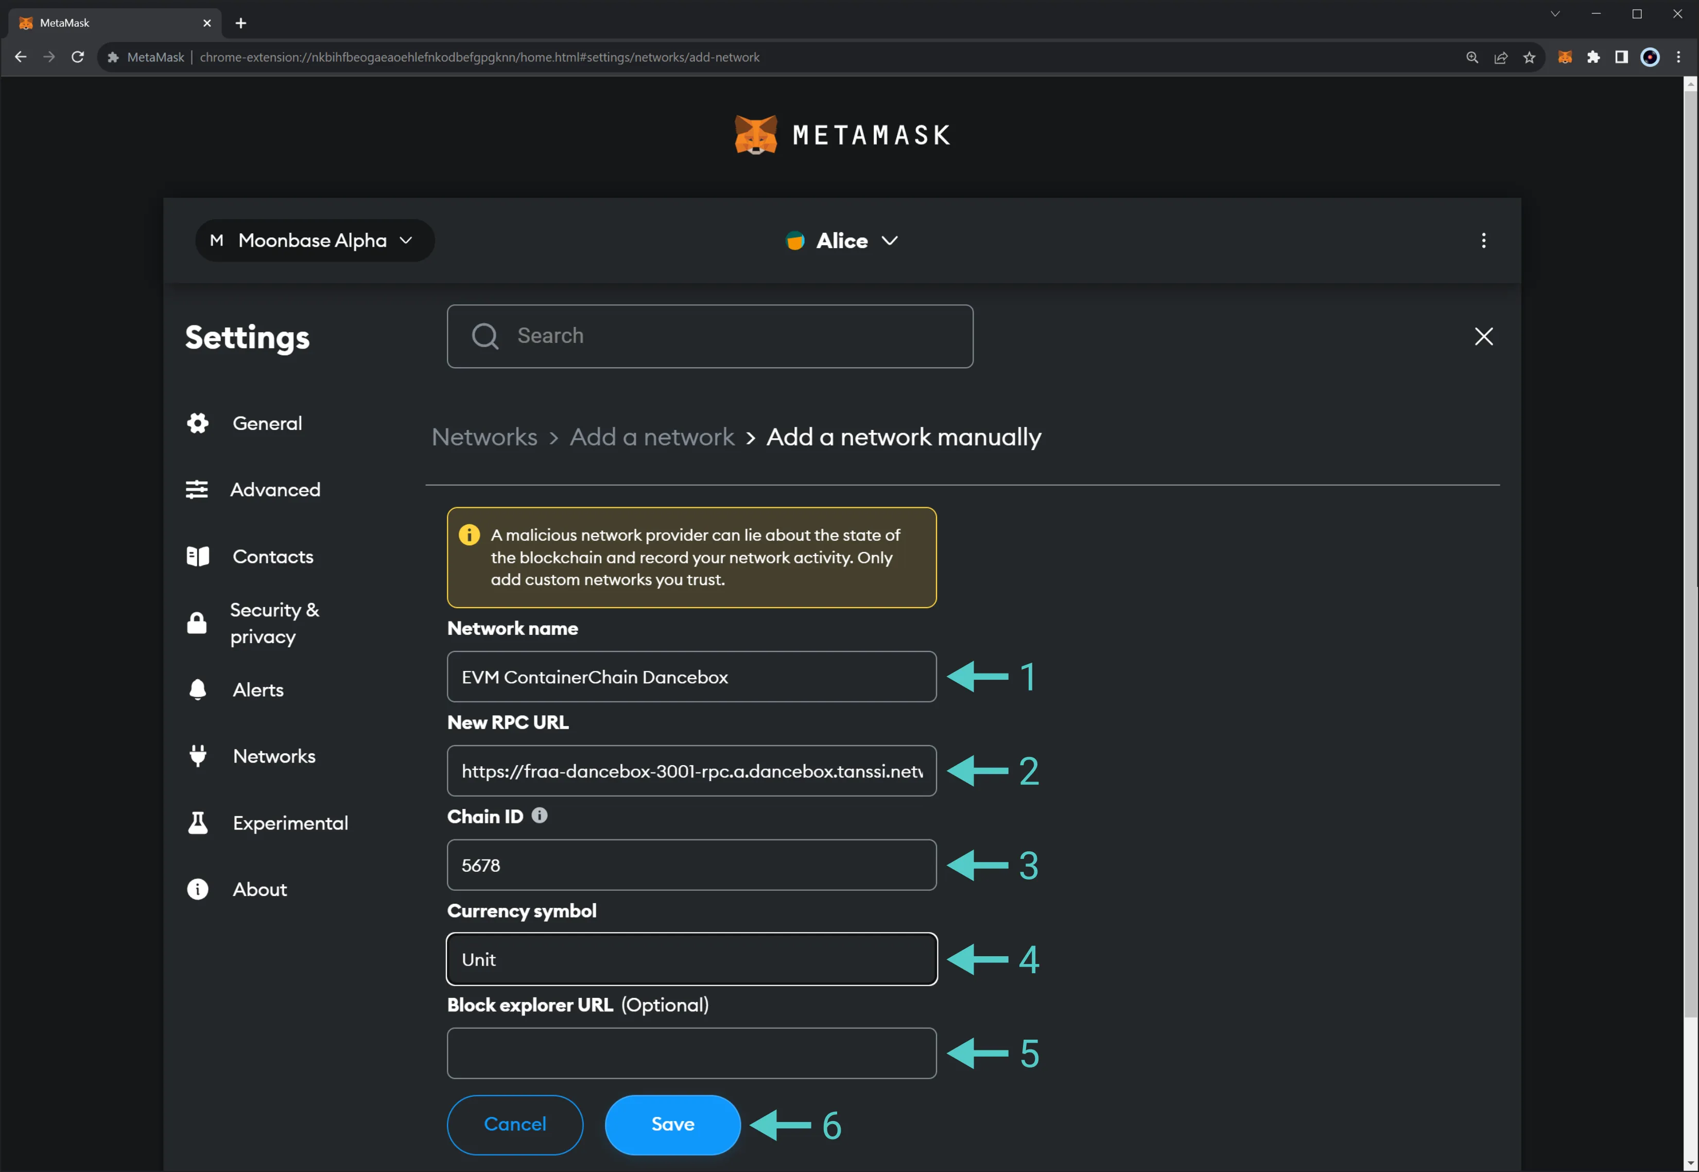Open Advanced settings section
The height and width of the screenshot is (1172, 1699).
click(276, 489)
